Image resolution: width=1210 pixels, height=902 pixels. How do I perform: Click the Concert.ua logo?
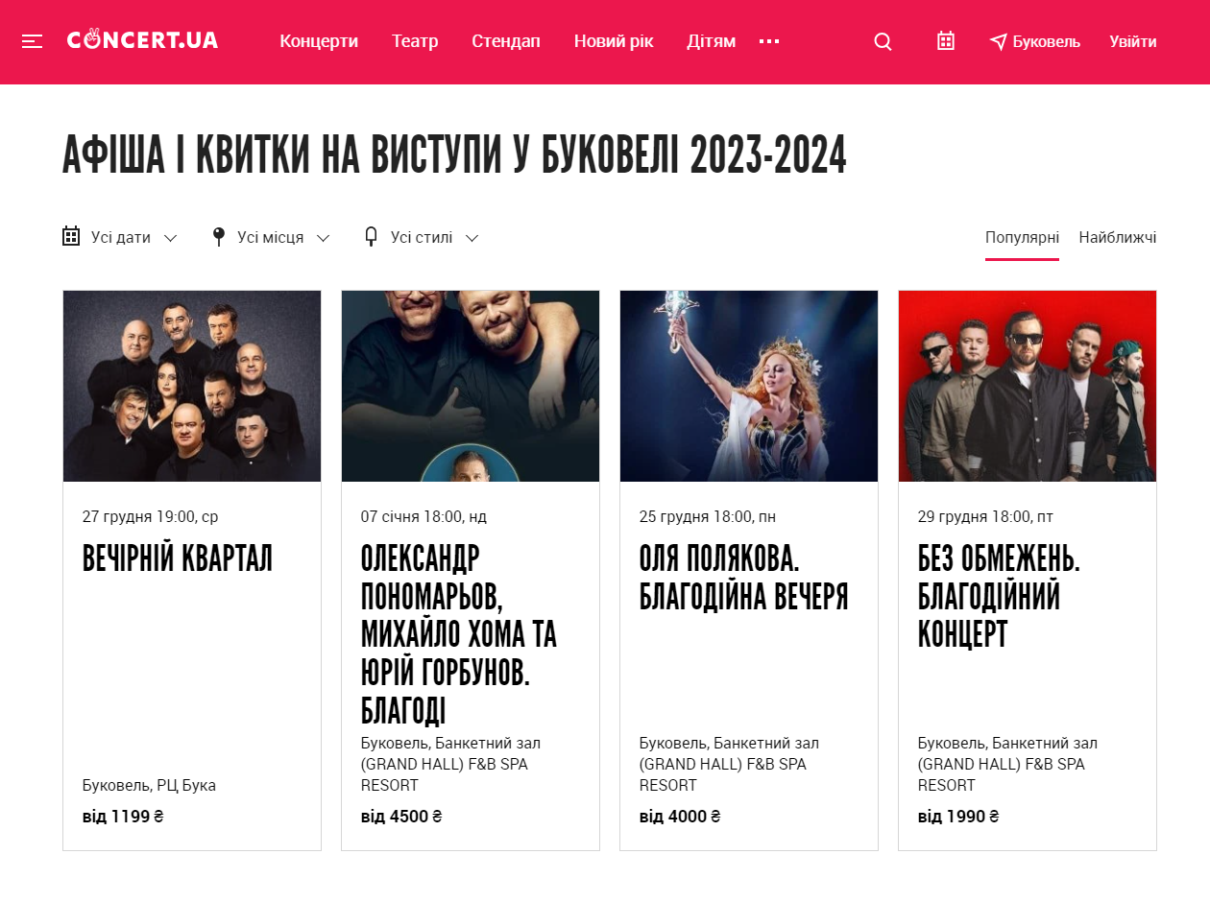click(142, 39)
